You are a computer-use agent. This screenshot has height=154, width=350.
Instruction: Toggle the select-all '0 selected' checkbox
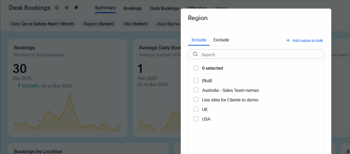pos(196,68)
